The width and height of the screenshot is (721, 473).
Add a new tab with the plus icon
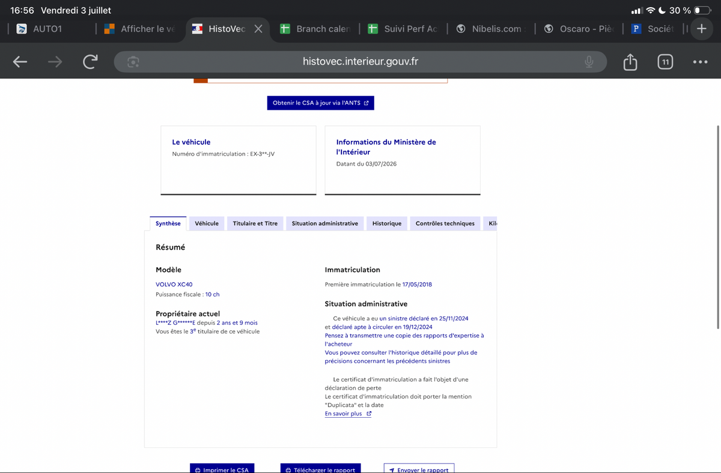tap(701, 28)
